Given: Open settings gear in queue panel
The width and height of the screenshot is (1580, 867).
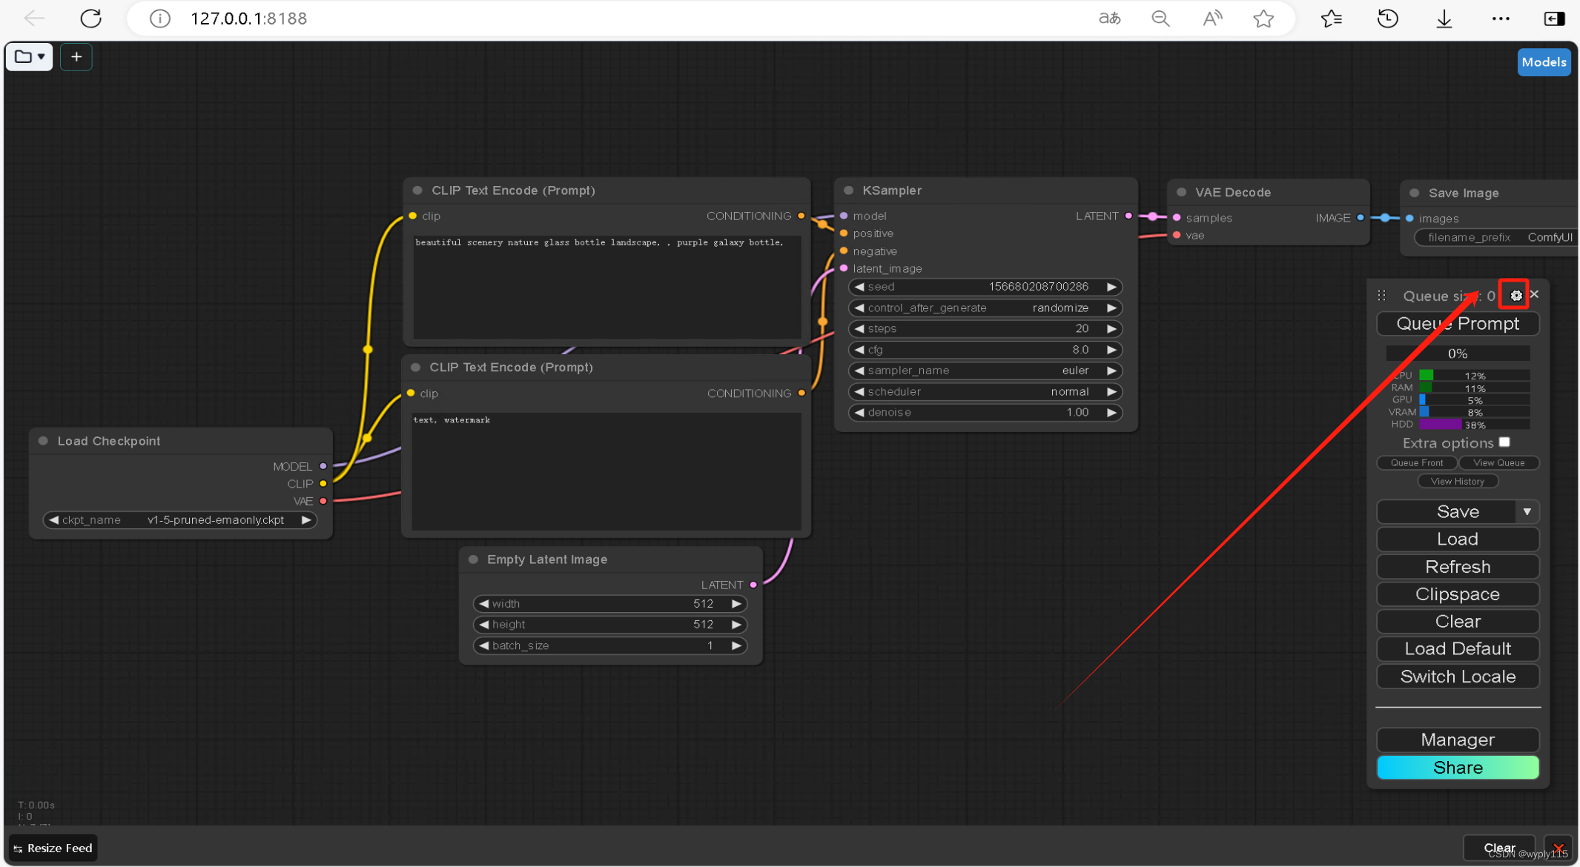Looking at the screenshot, I should (x=1515, y=295).
